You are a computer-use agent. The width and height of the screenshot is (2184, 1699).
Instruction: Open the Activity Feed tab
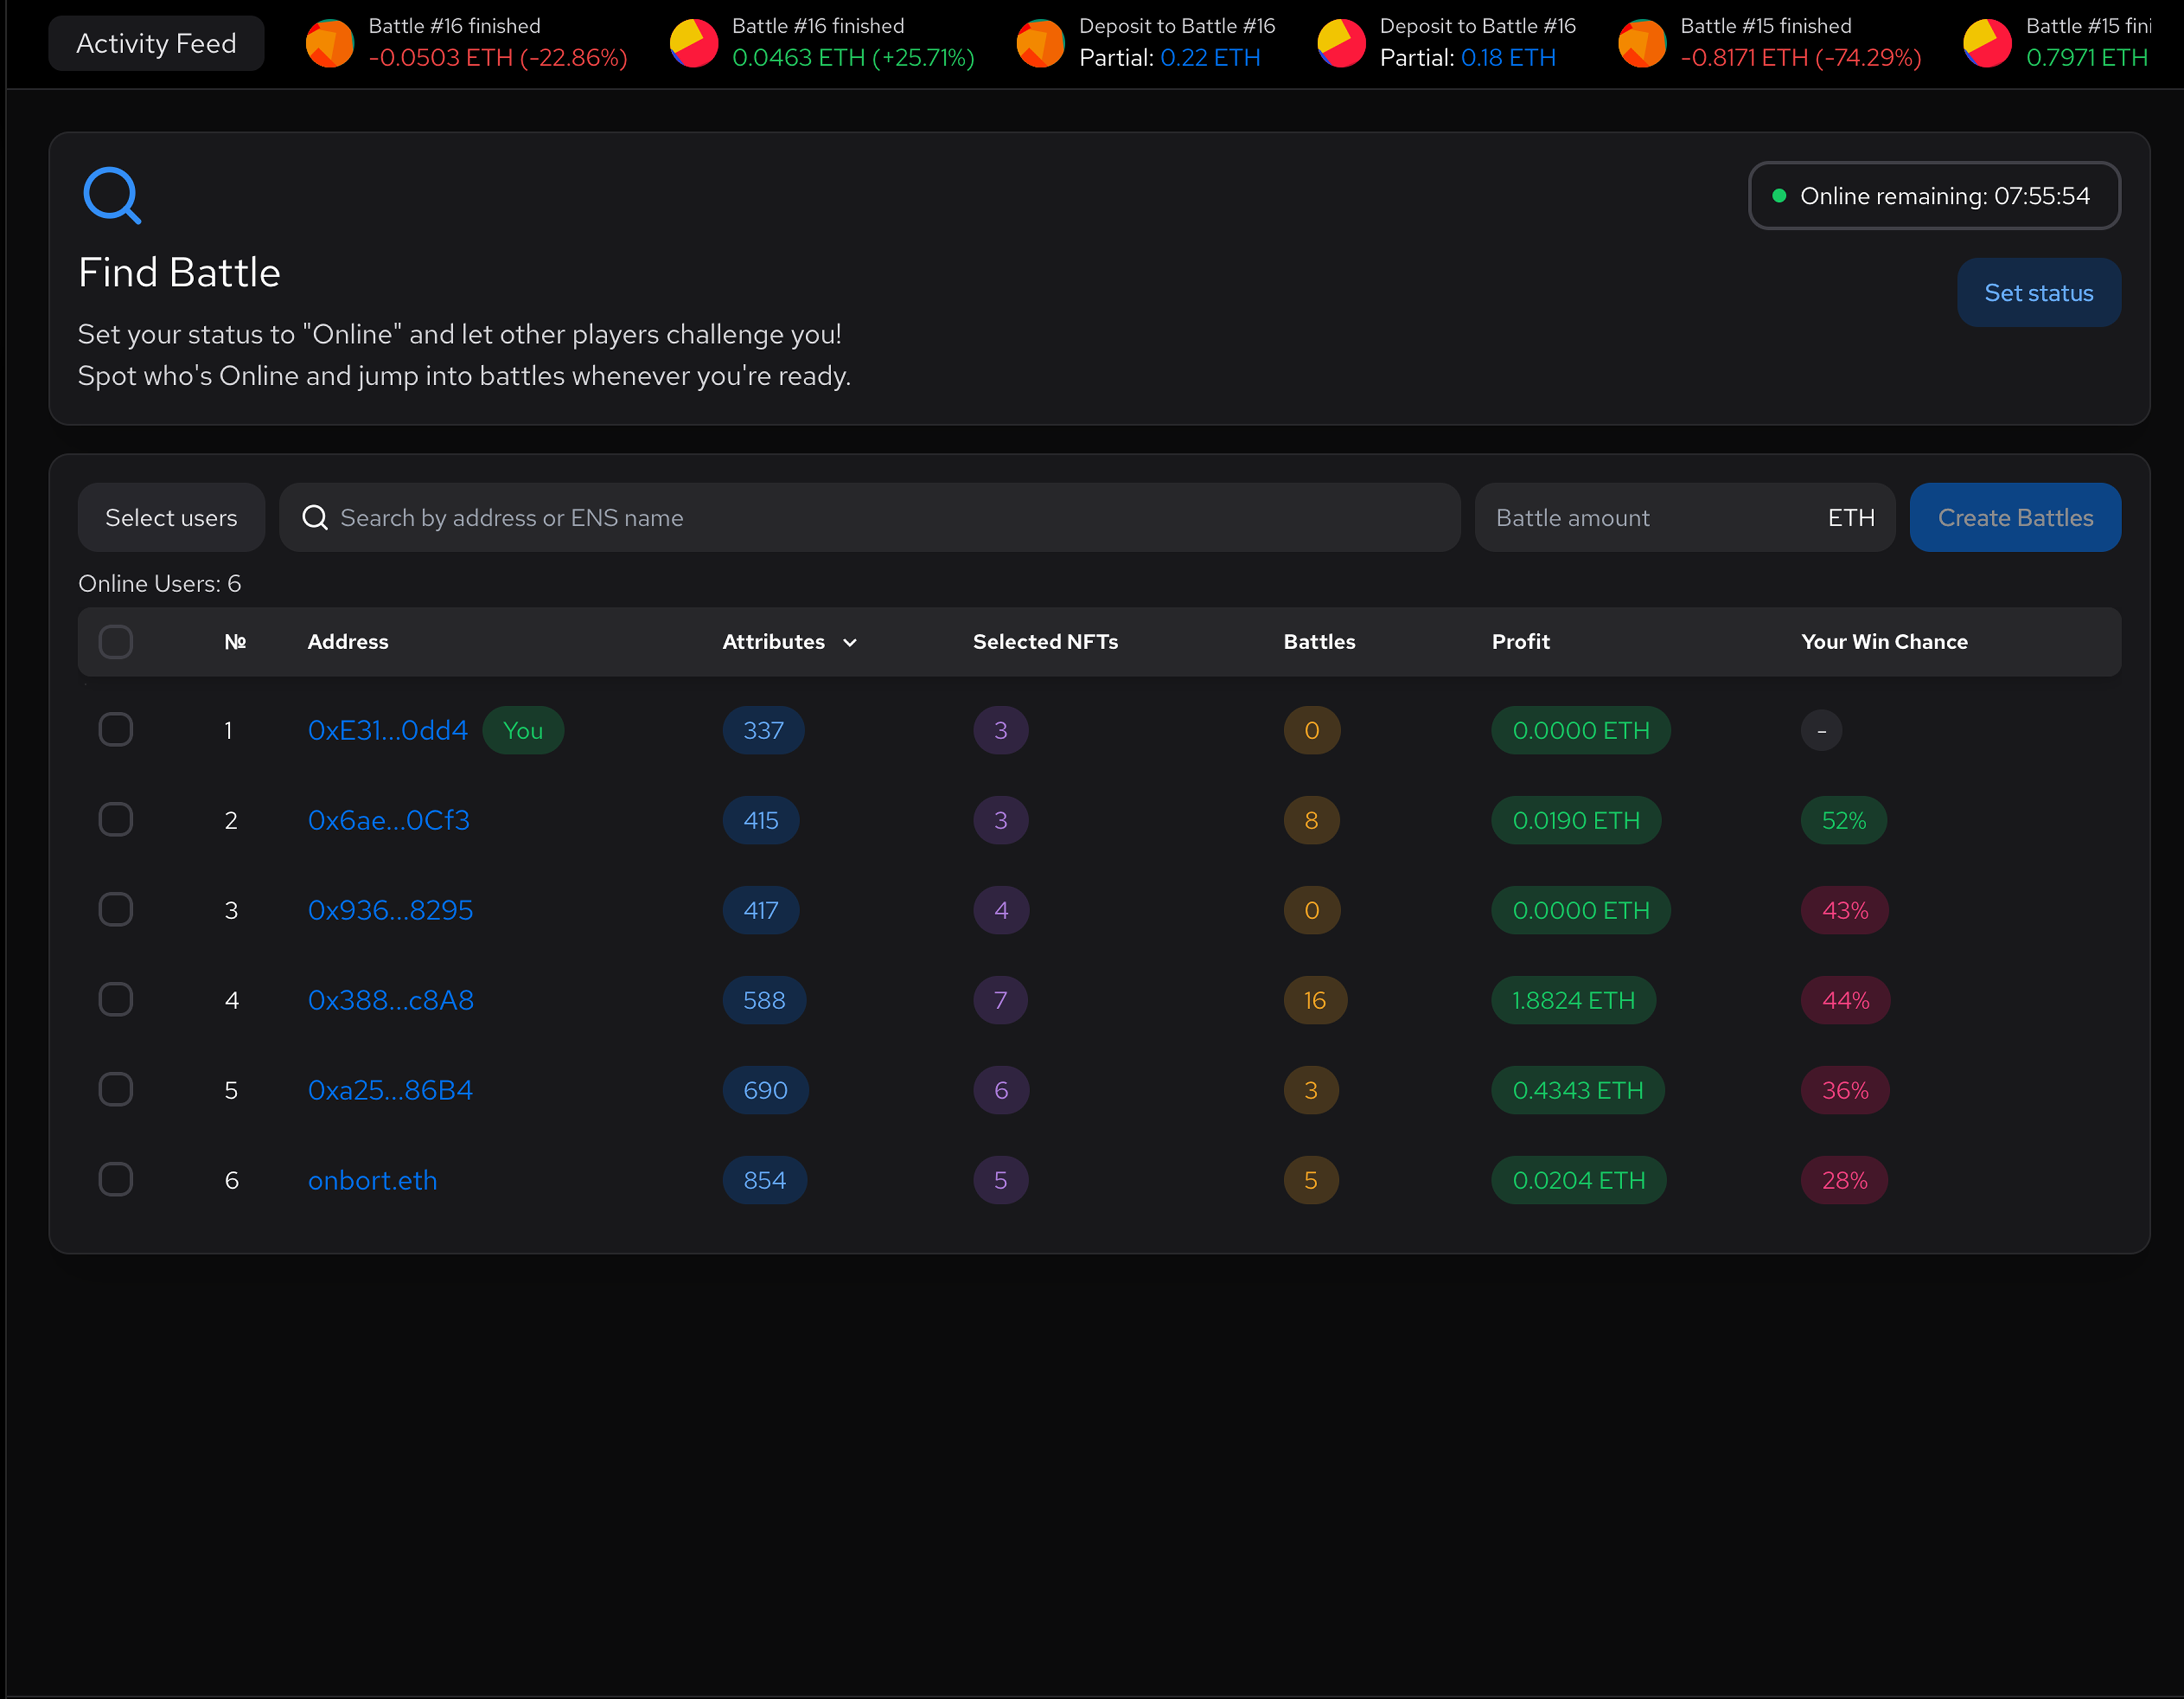point(156,43)
